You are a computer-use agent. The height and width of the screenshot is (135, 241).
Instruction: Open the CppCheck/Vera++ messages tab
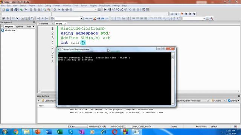click(x=189, y=100)
